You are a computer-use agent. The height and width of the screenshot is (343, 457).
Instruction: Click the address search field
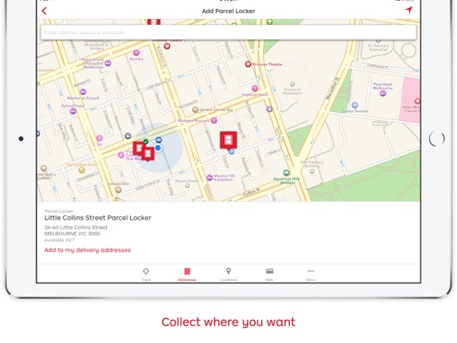tap(228, 32)
